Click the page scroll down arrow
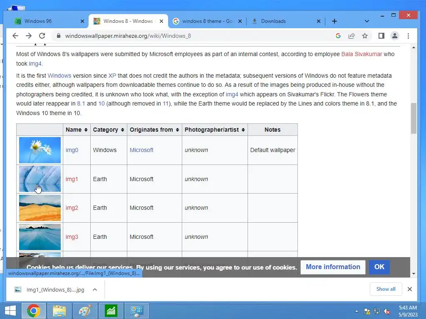Image resolution: width=426 pixels, height=319 pixels. point(414,274)
